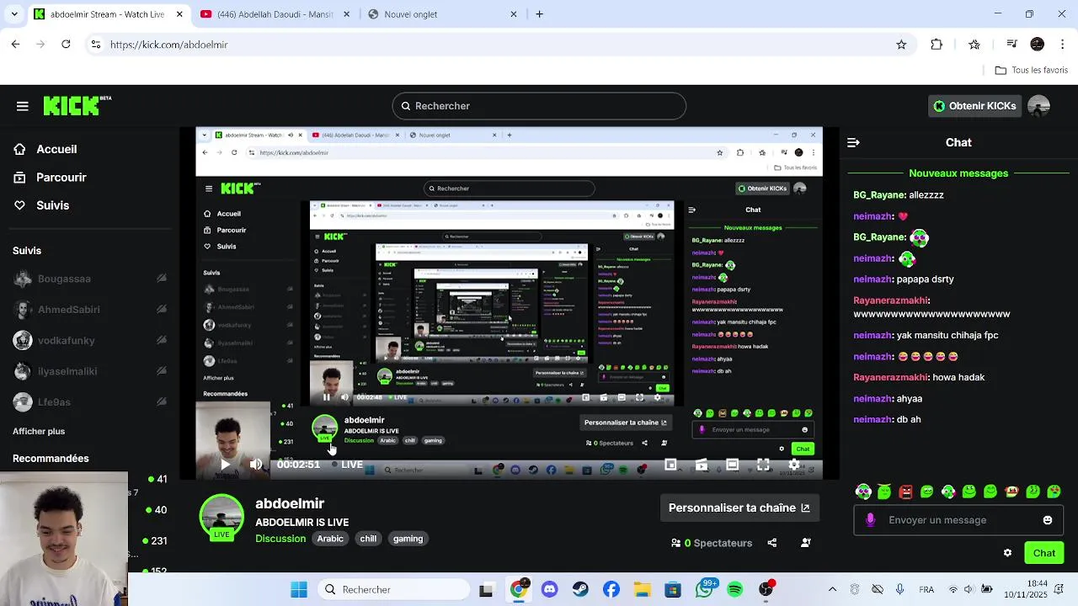Open followed channel Lfe9as
The image size is (1078, 606).
click(x=89, y=402)
